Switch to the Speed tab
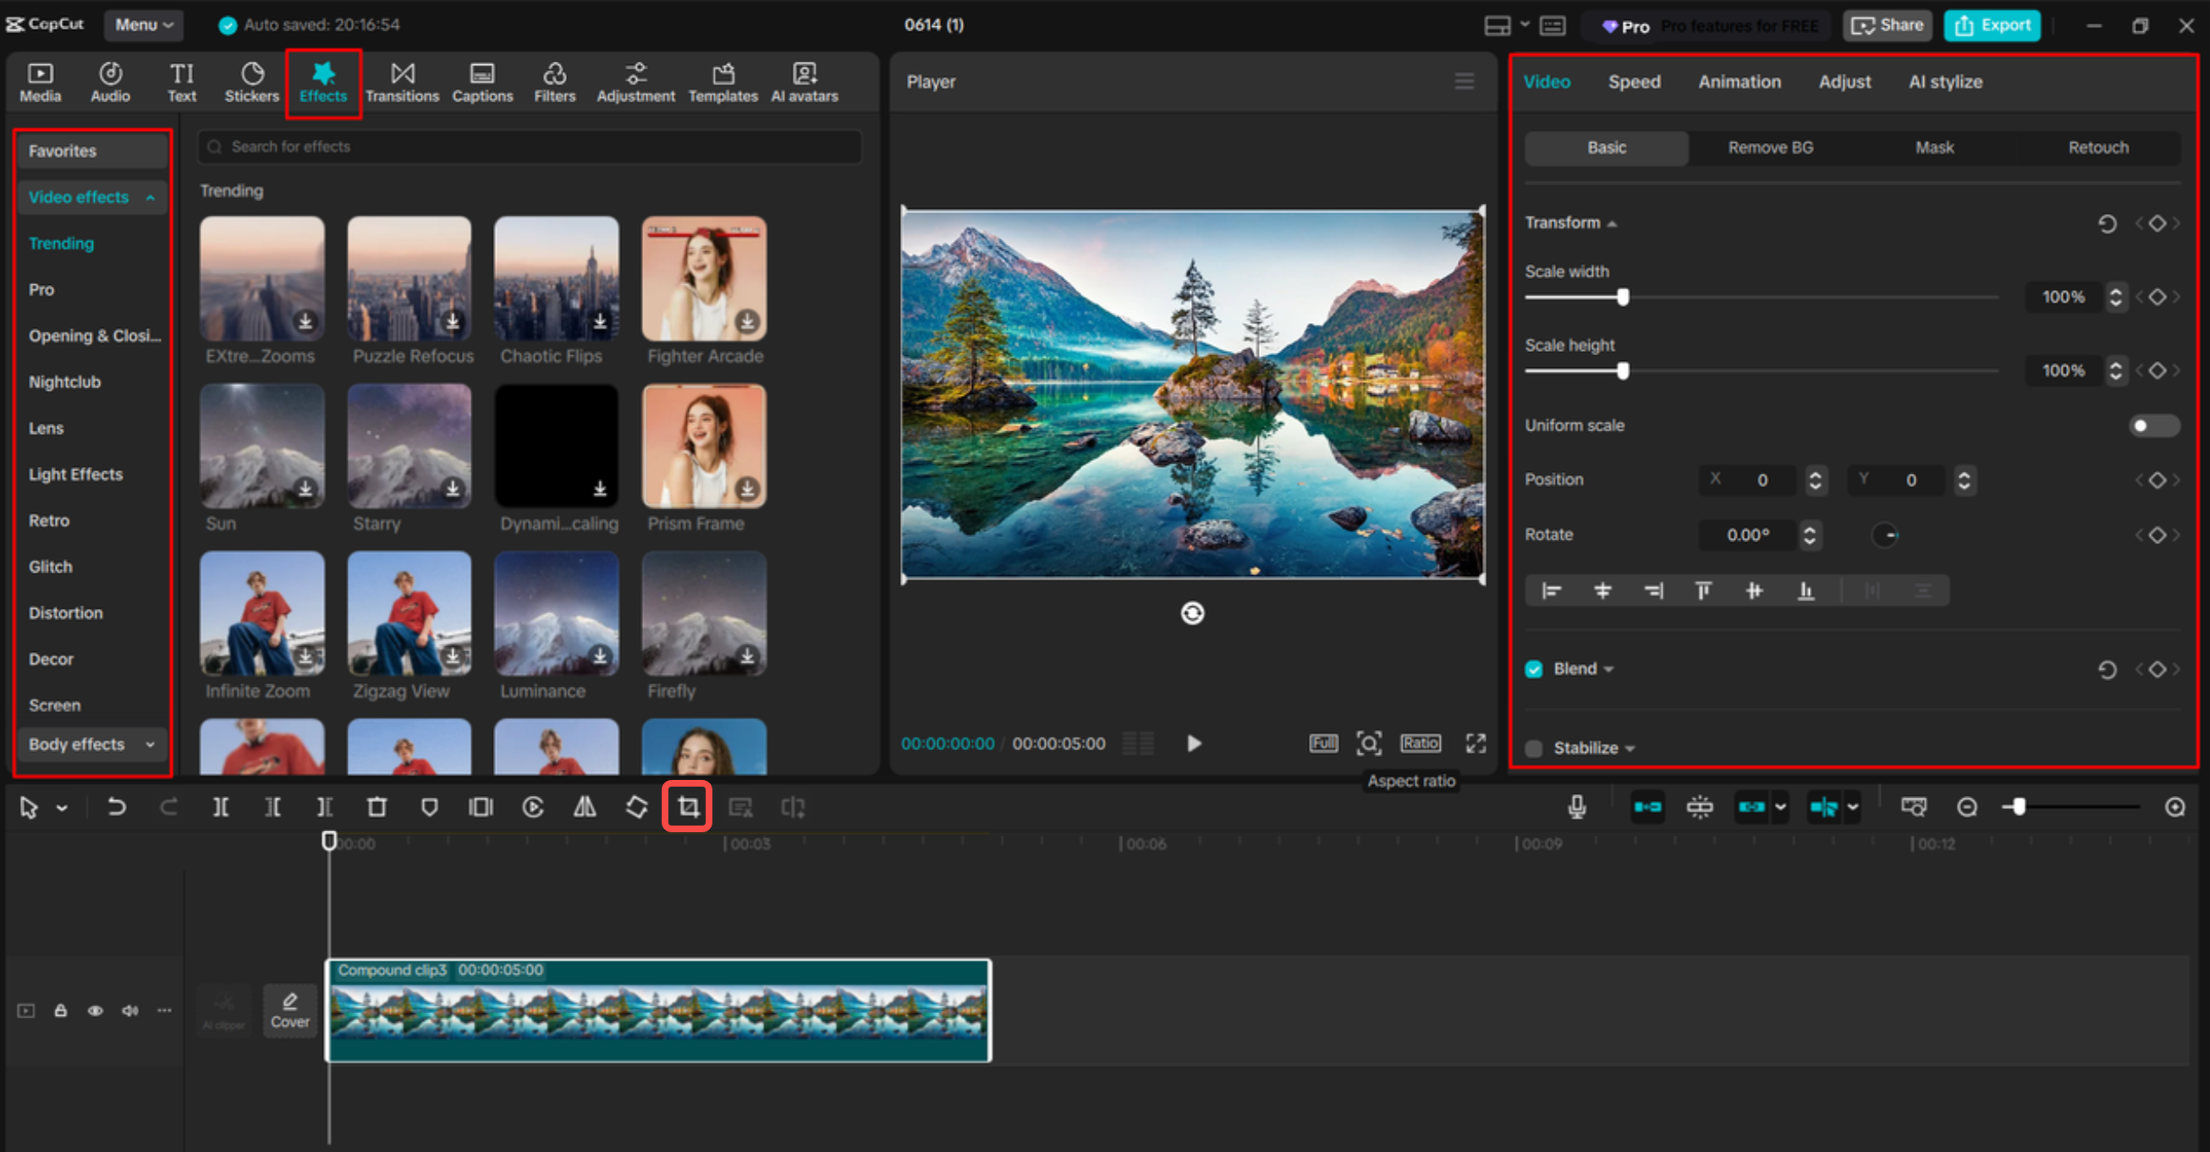This screenshot has height=1152, width=2210. 1634,81
